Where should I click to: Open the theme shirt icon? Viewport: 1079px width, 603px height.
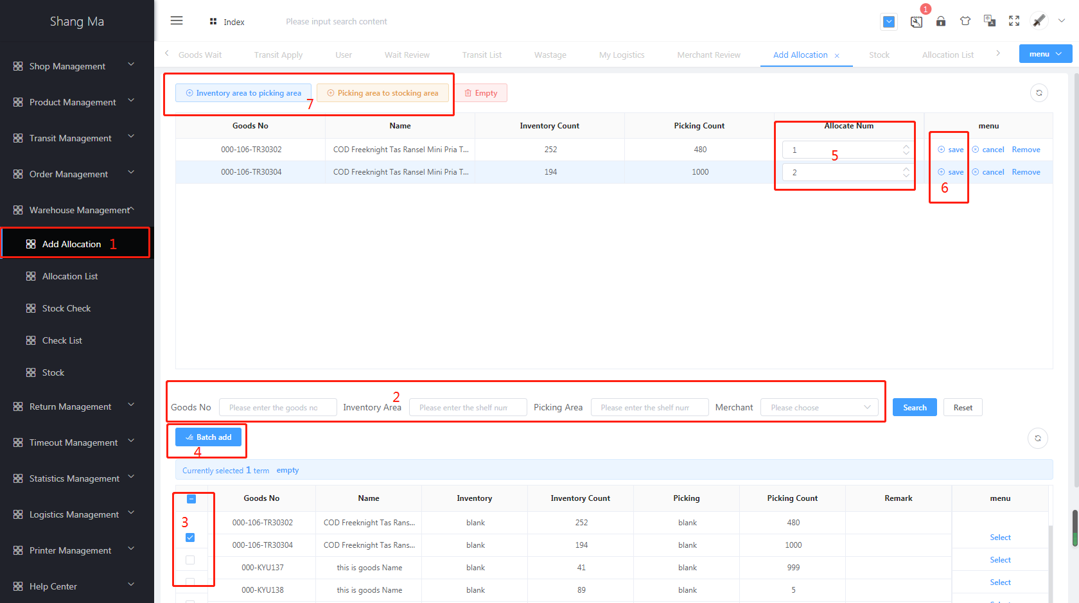pos(965,21)
